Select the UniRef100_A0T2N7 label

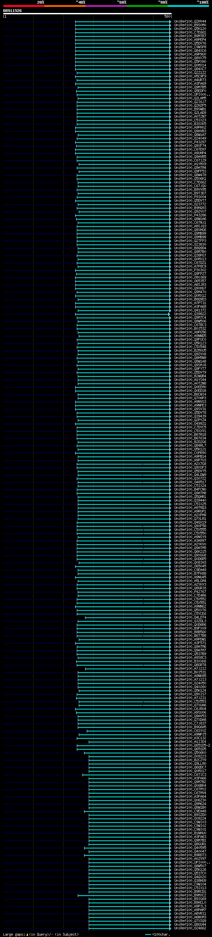(x=190, y=116)
